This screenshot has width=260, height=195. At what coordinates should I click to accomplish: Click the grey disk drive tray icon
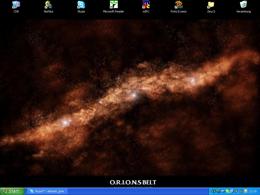[223, 191]
